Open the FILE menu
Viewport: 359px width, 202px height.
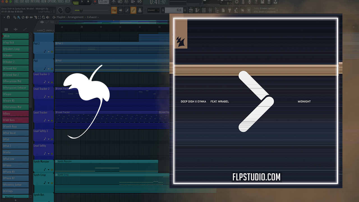pyautogui.click(x=17, y=1)
